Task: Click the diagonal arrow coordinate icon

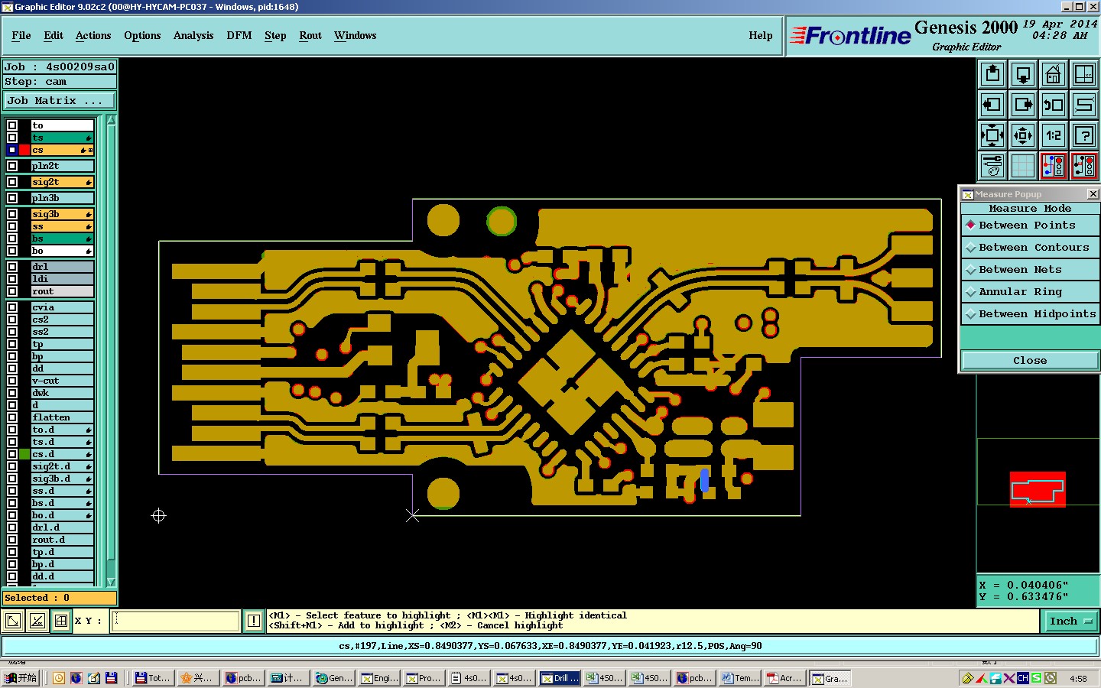Action: tap(13, 621)
